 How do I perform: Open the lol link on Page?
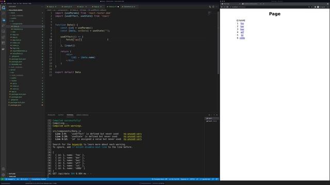[242, 35]
